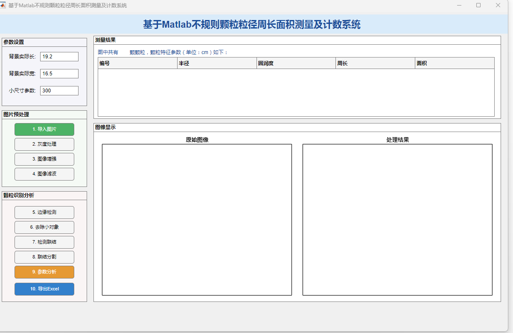Edit the 小尺寸参数 input field
This screenshot has width=513, height=333.
coord(59,91)
